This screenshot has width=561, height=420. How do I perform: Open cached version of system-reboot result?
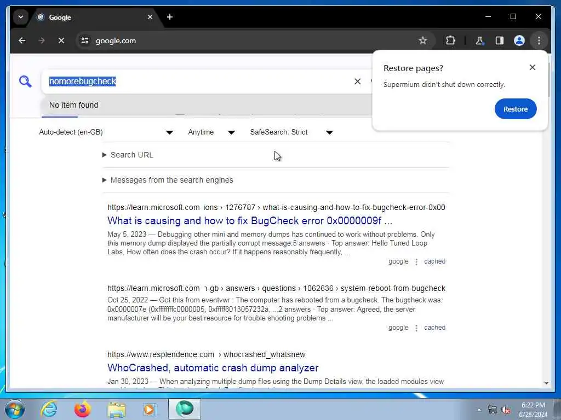434,328
